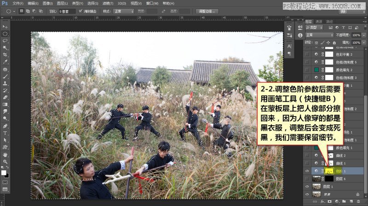This screenshot has width=368, height=206.
Task: Select the Magic Wand tool
Action: (5, 48)
